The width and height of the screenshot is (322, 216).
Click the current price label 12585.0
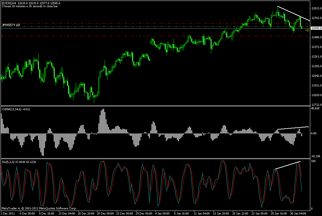(316, 28)
